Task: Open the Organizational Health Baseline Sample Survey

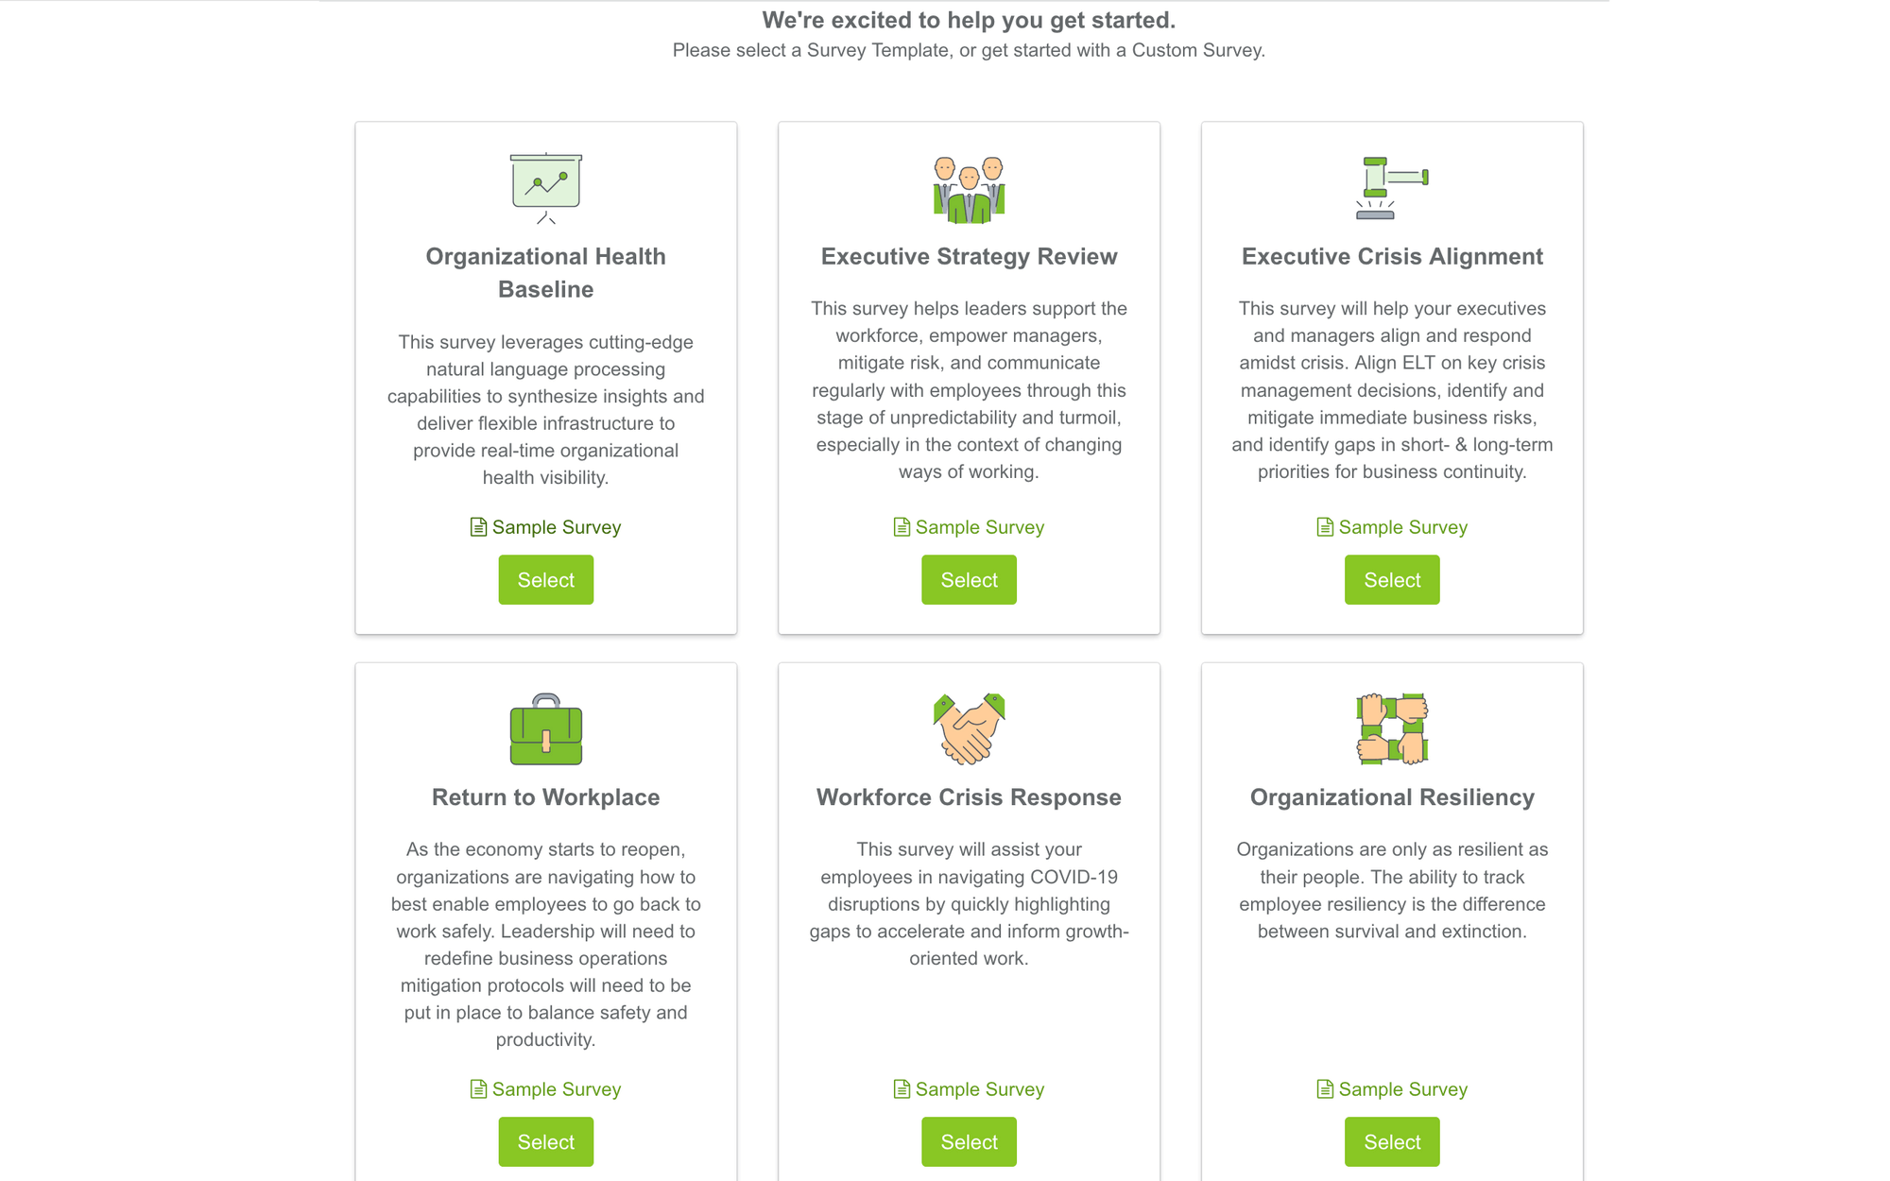Action: pyautogui.click(x=556, y=527)
